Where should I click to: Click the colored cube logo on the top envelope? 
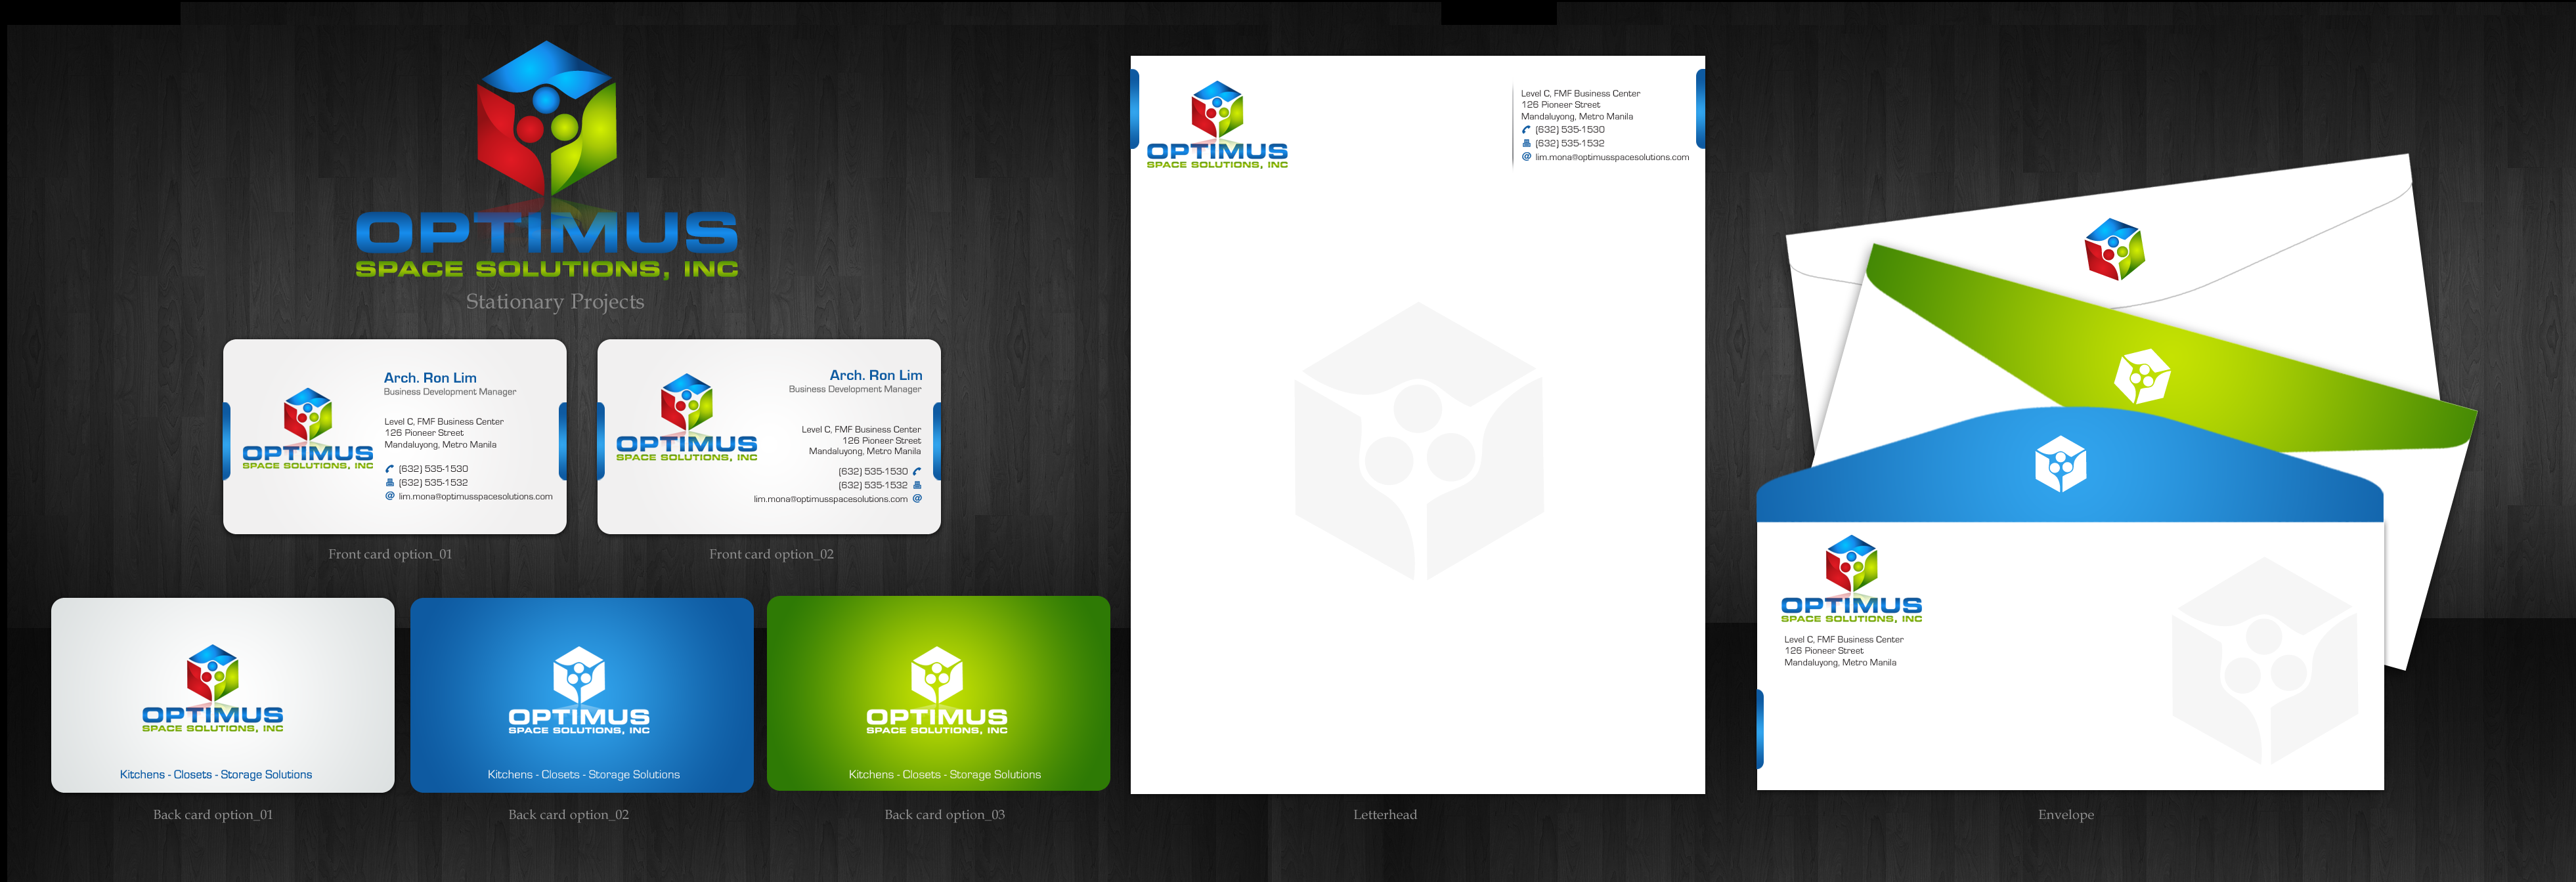(x=2114, y=250)
